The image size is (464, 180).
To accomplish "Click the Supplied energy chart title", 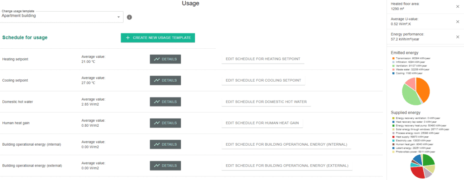I will (x=406, y=112).
